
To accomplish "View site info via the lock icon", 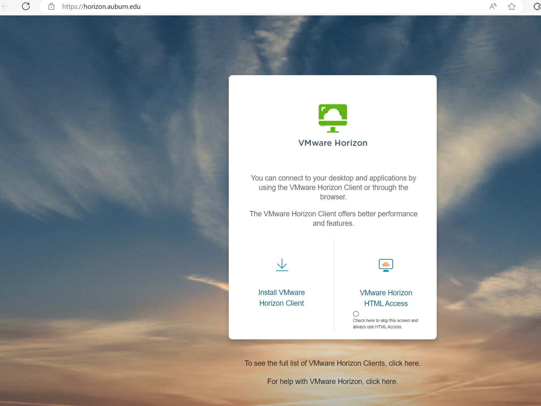I will 51,6.
